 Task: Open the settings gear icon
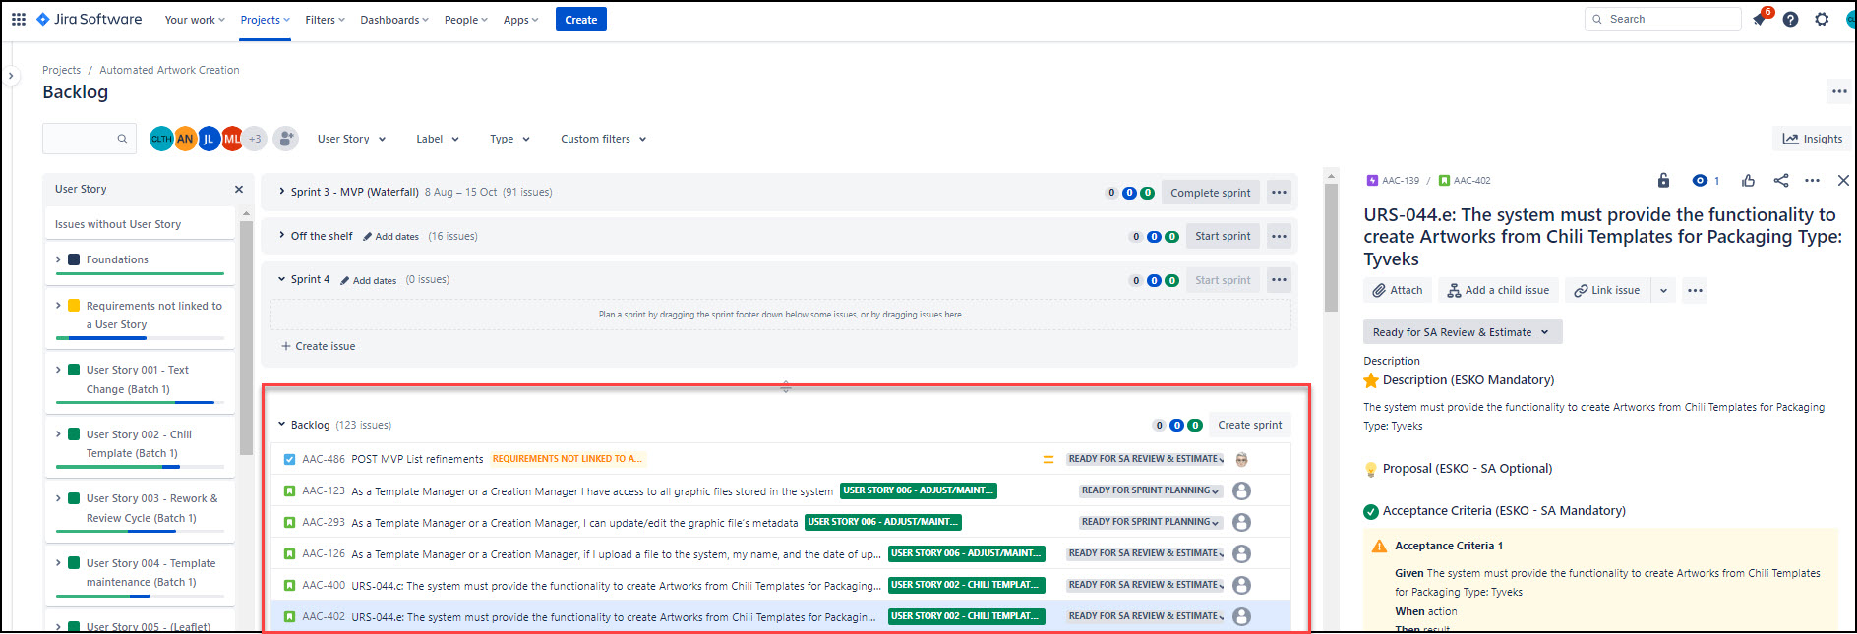click(x=1822, y=19)
